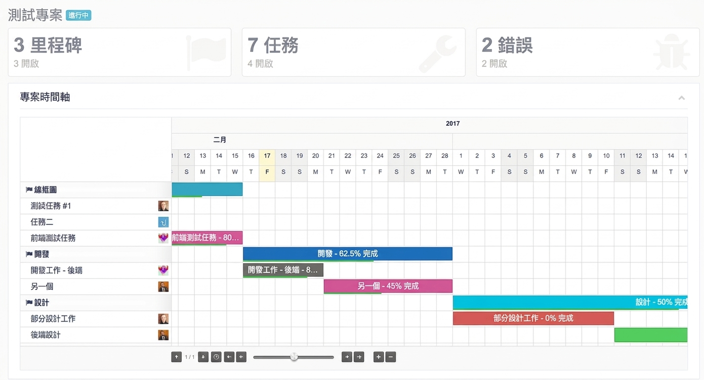Click the date 28 header cell
Image resolution: width=704 pixels, height=380 pixels.
click(x=445, y=156)
